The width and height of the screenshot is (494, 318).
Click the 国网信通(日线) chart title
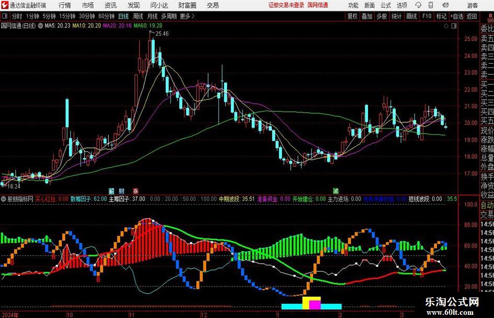pos(18,26)
